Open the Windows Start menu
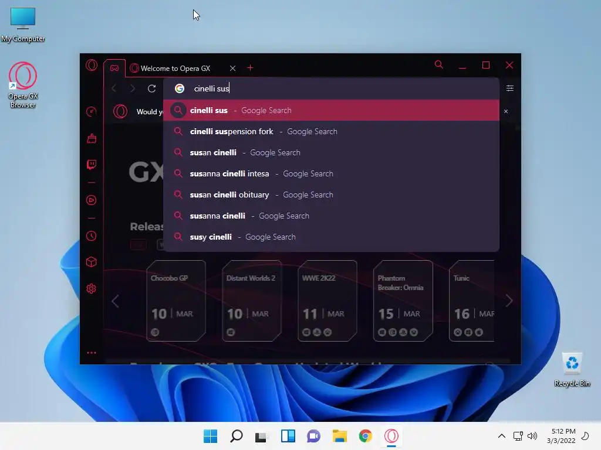The image size is (601, 450). point(210,436)
